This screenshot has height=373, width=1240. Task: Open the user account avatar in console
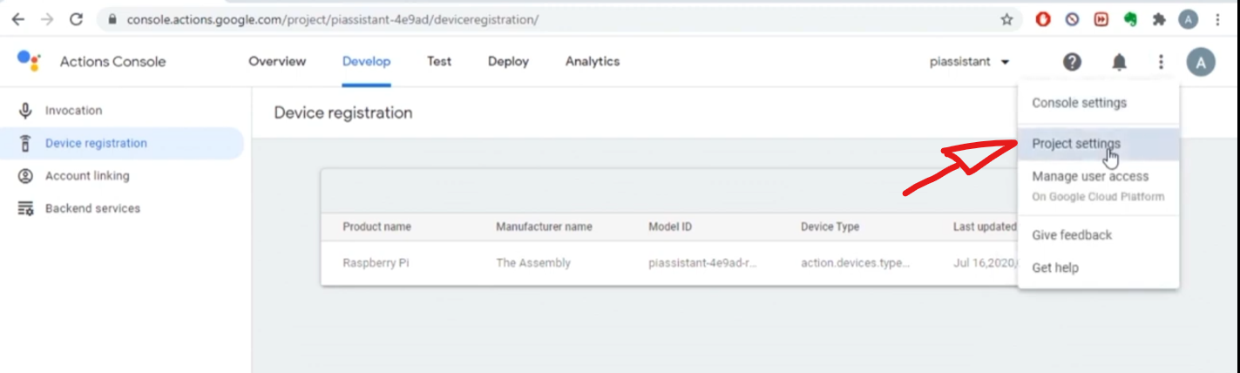pyautogui.click(x=1201, y=62)
